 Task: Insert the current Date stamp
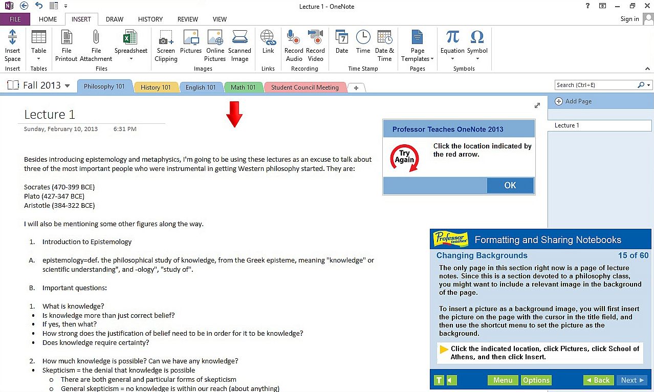coord(342,41)
